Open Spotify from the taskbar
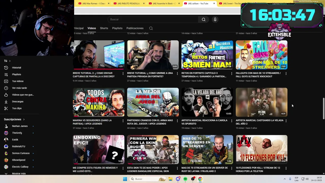The width and height of the screenshot is (325, 183). [185, 179]
